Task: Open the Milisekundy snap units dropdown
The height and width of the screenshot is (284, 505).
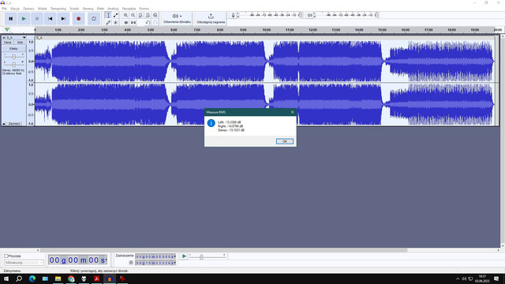Action: tap(24, 263)
